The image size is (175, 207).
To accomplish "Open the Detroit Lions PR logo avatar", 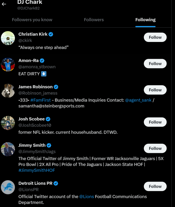I will point(8,187).
